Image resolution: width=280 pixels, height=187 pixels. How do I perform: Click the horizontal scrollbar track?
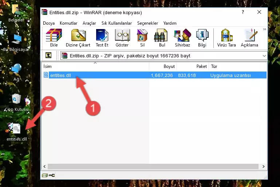(x=153, y=166)
